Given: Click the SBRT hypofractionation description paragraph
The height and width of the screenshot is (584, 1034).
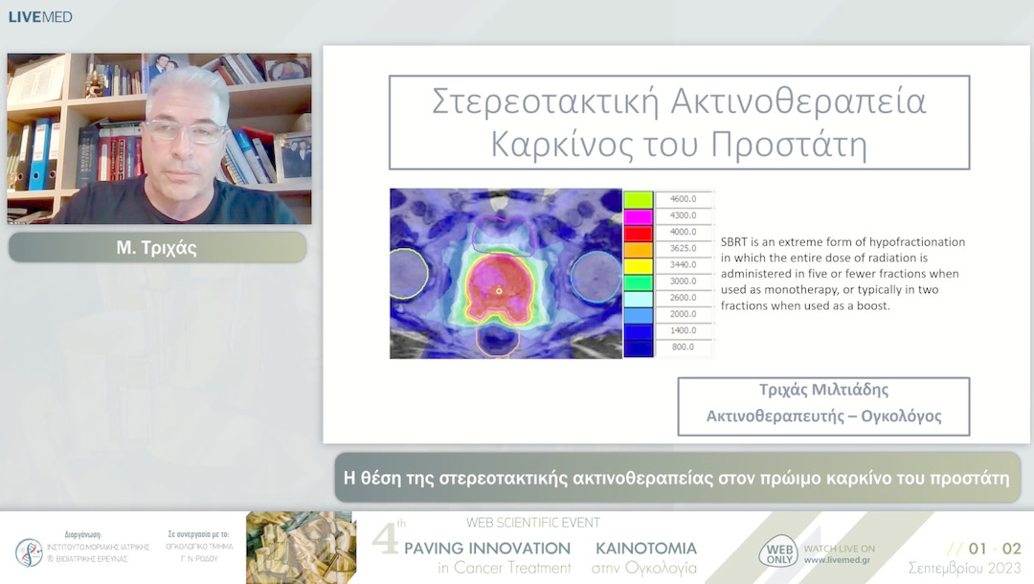Looking at the screenshot, I should tap(843, 274).
